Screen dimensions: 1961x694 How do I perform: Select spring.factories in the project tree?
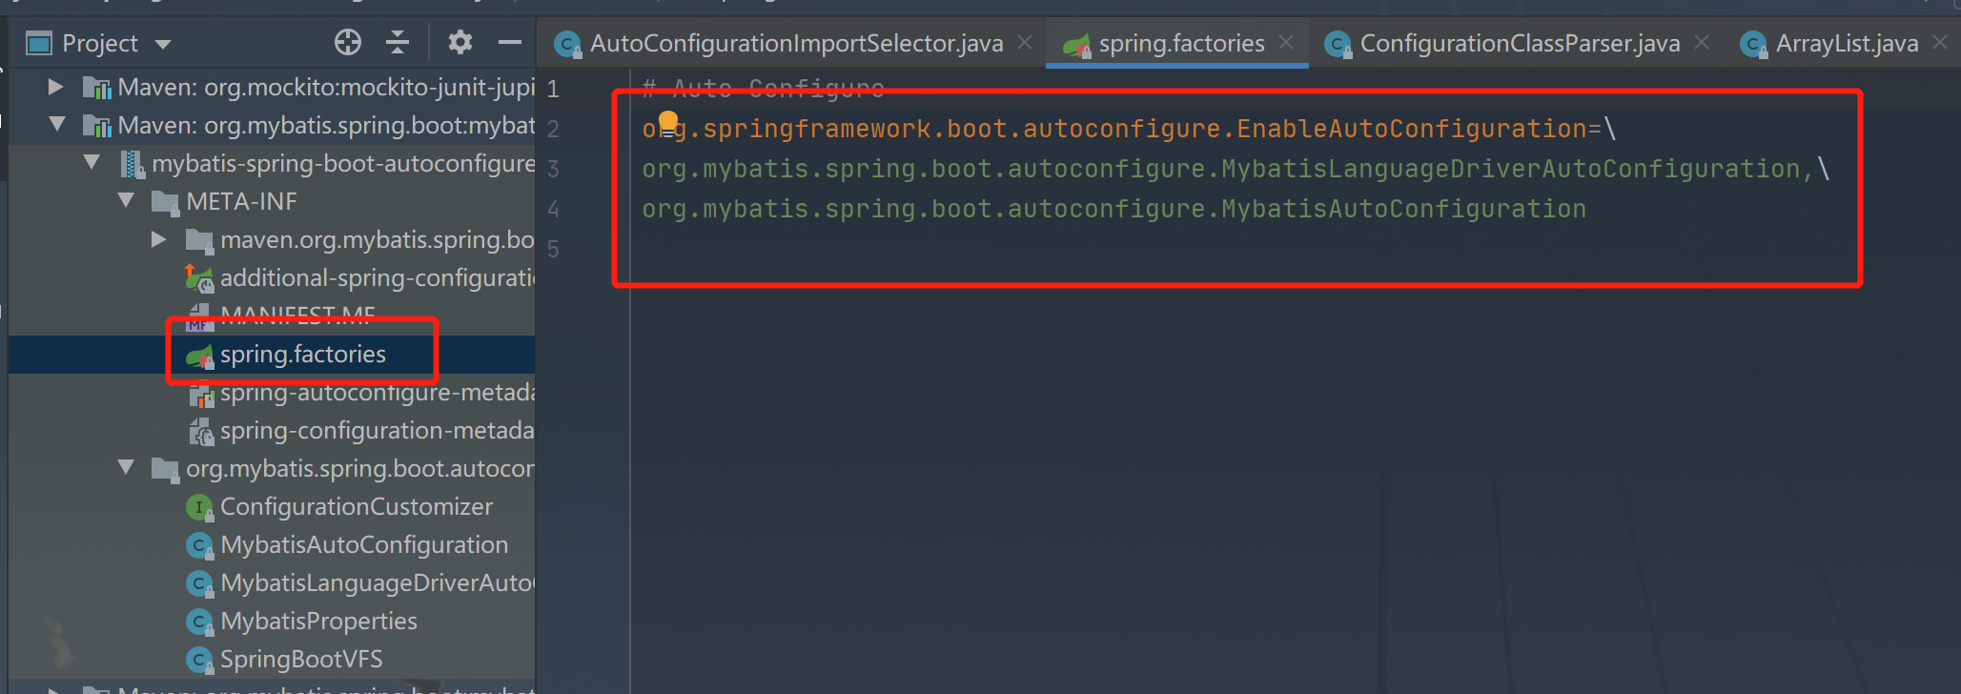[x=303, y=354]
